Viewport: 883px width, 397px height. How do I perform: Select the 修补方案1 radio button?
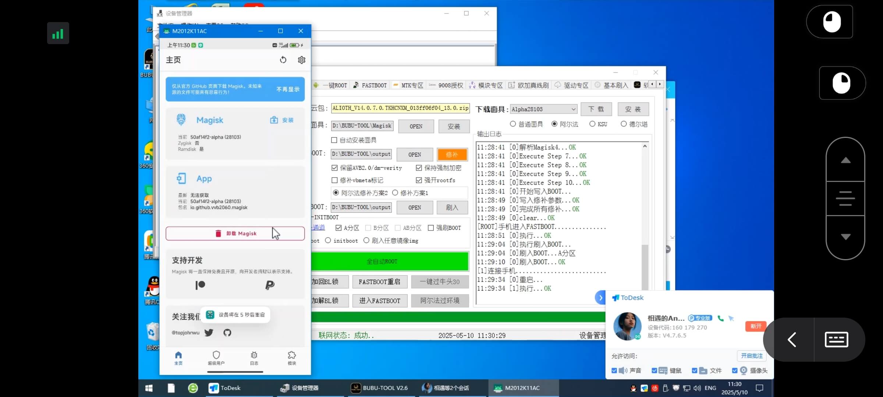[396, 193]
